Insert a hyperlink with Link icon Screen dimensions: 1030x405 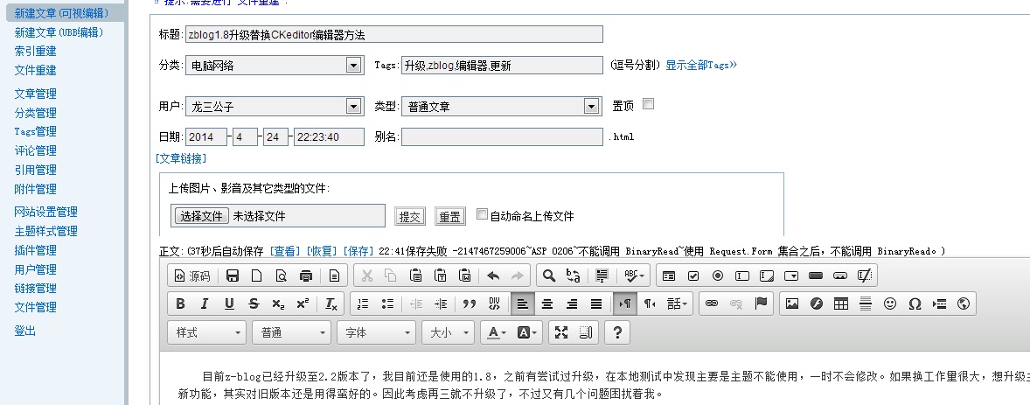pyautogui.click(x=712, y=304)
